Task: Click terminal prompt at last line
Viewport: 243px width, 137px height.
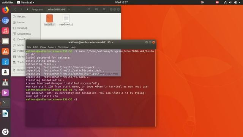Action: [51, 99]
